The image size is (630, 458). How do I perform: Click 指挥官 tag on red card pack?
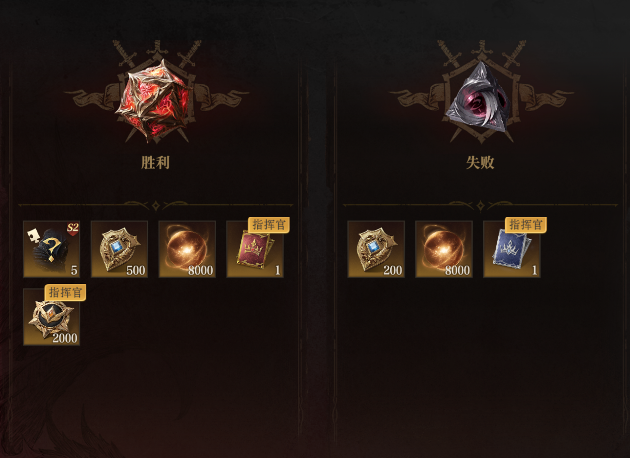tap(269, 225)
